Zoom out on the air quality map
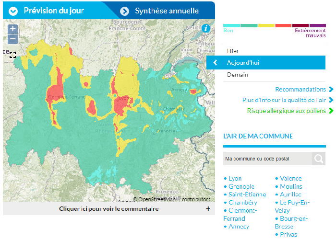The width and height of the screenshot is (336, 240). 13,39
